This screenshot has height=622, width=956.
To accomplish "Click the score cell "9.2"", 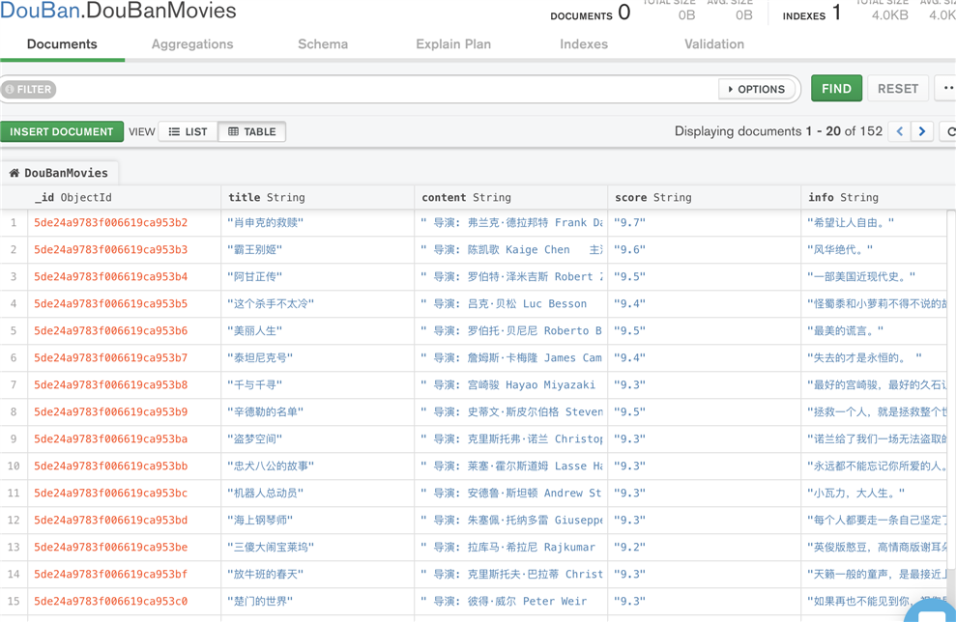I will [x=704, y=547].
